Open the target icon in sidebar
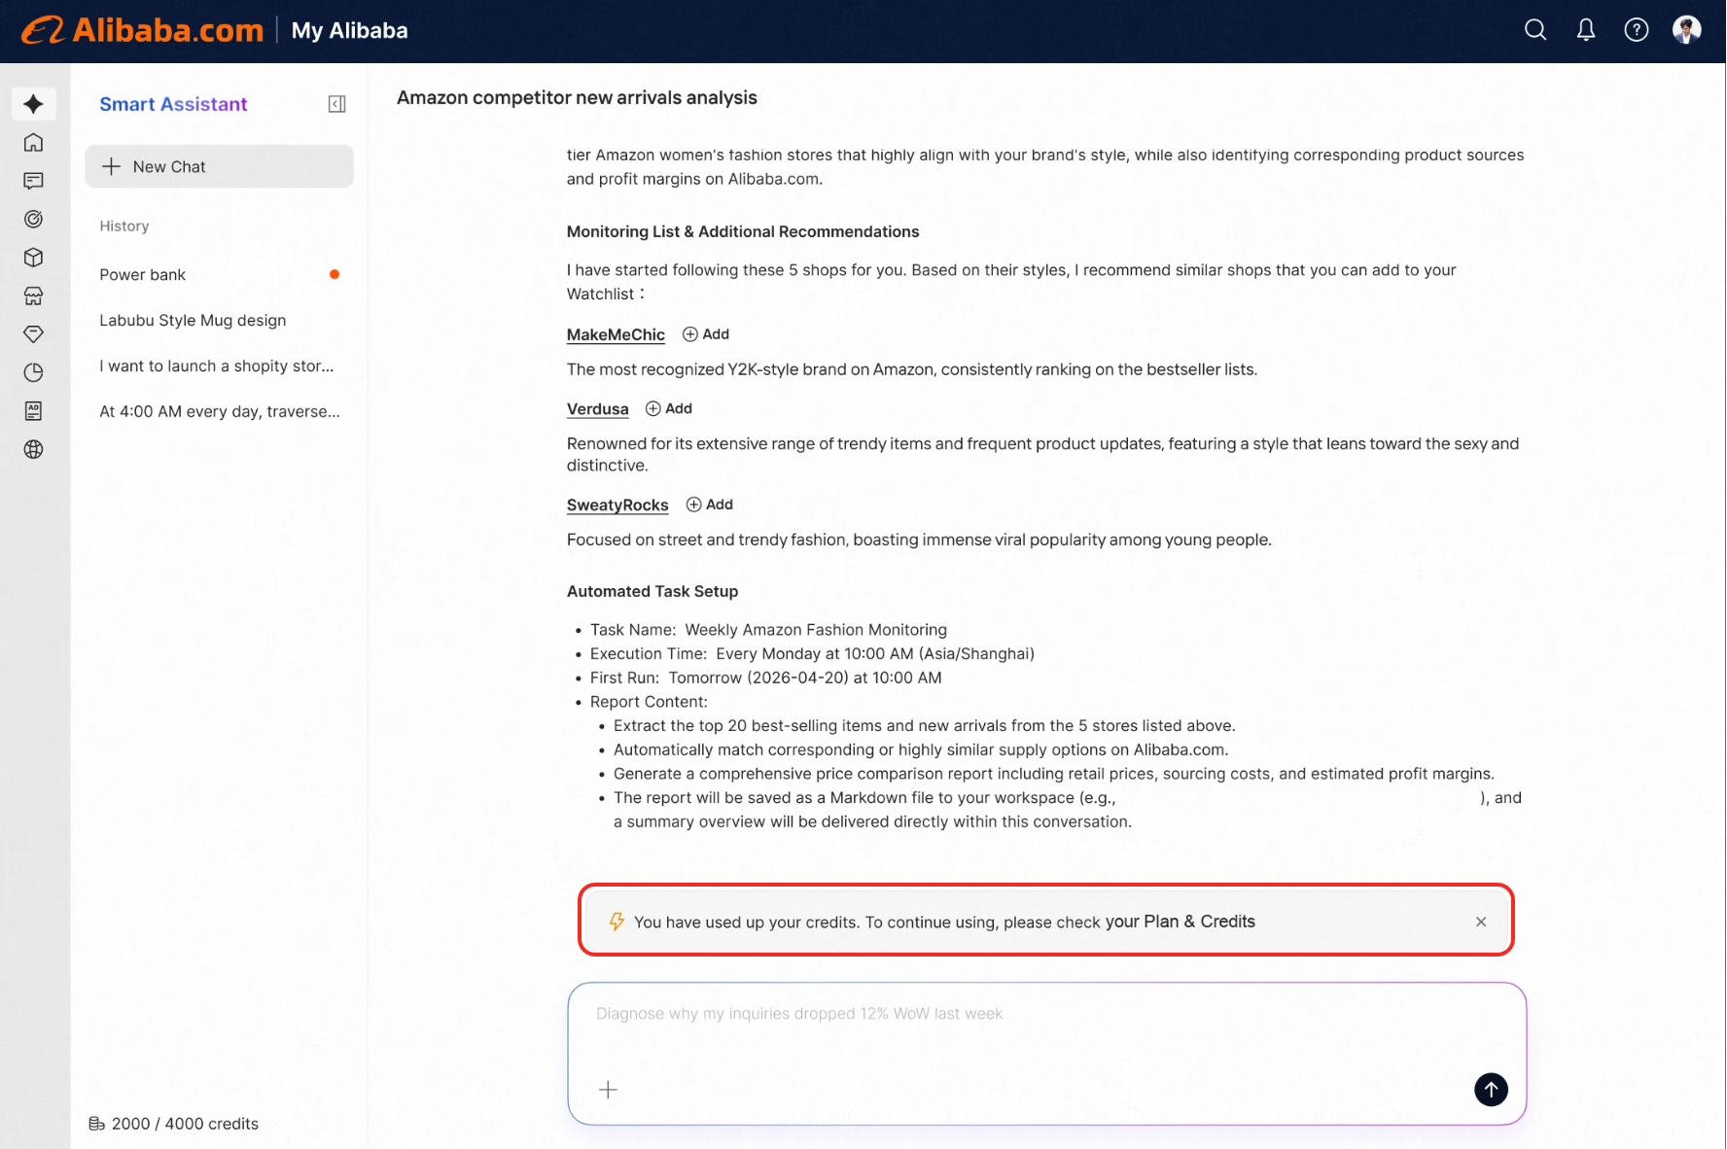Screen dimensions: 1727x1149 [x=34, y=219]
